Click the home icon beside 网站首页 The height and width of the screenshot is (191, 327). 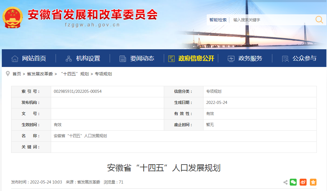coord(15,59)
